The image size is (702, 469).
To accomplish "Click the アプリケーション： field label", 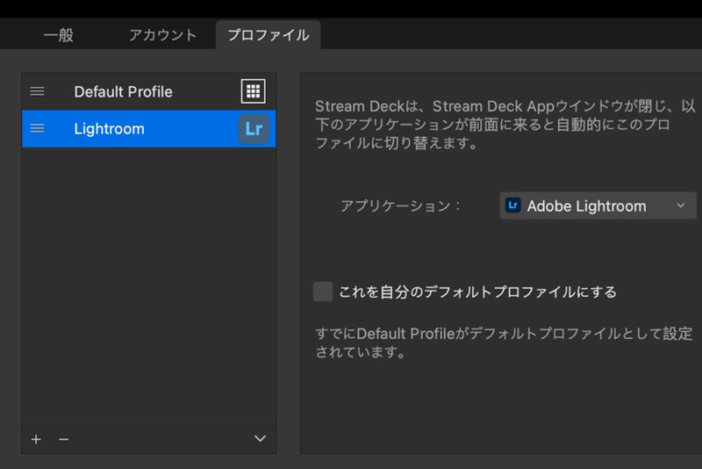I will (x=400, y=206).
